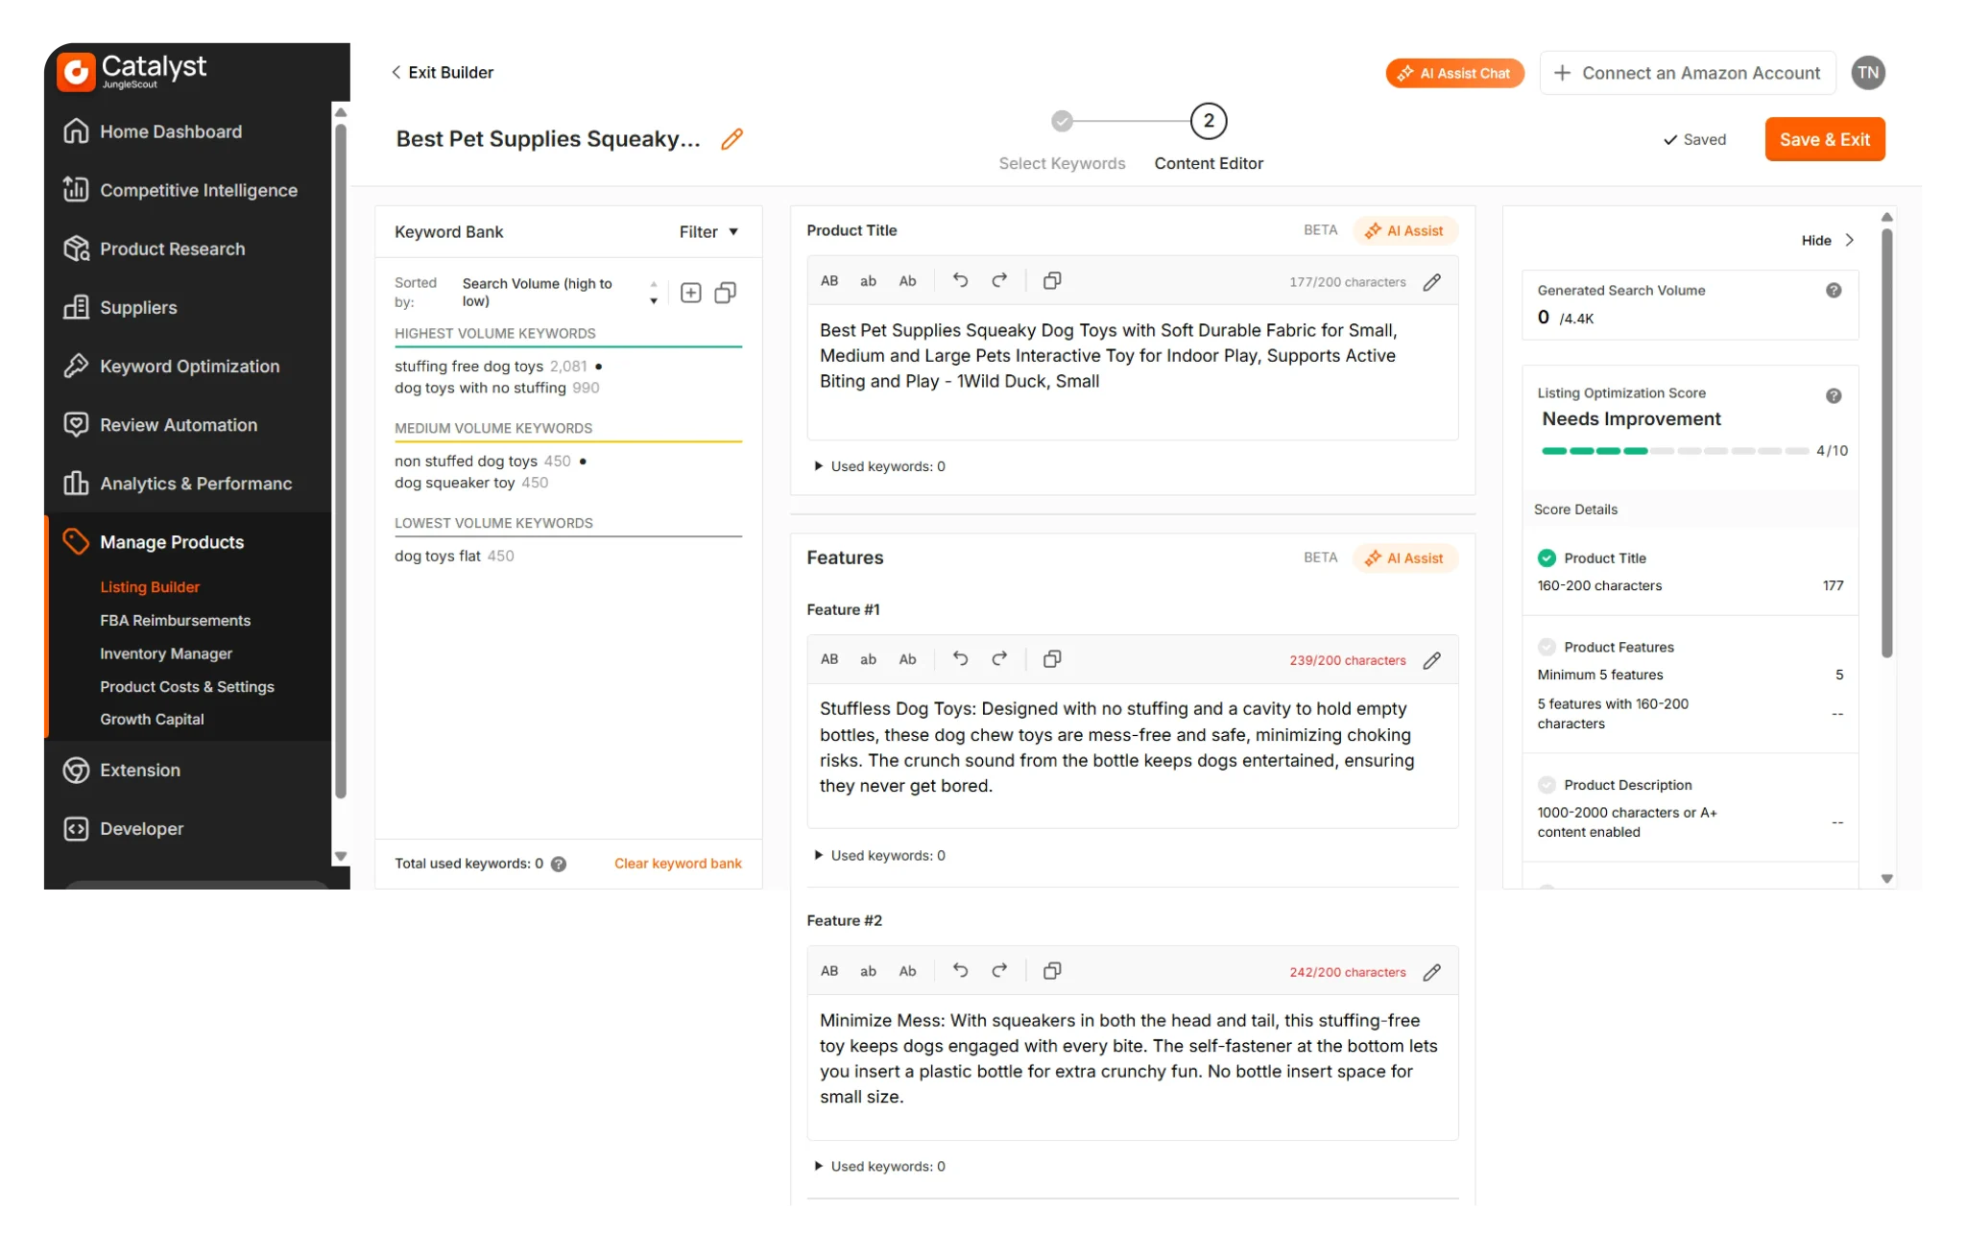The image size is (1966, 1258).
Task: Open Inventory Manager in the sidebar
Action: tap(166, 653)
